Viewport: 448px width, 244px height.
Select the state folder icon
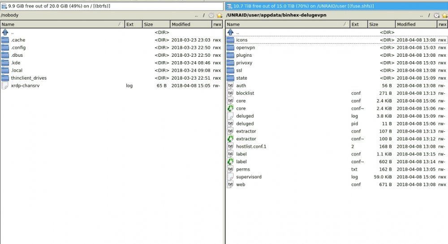(x=231, y=78)
